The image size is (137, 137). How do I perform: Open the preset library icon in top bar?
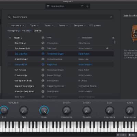(x=48, y=6)
